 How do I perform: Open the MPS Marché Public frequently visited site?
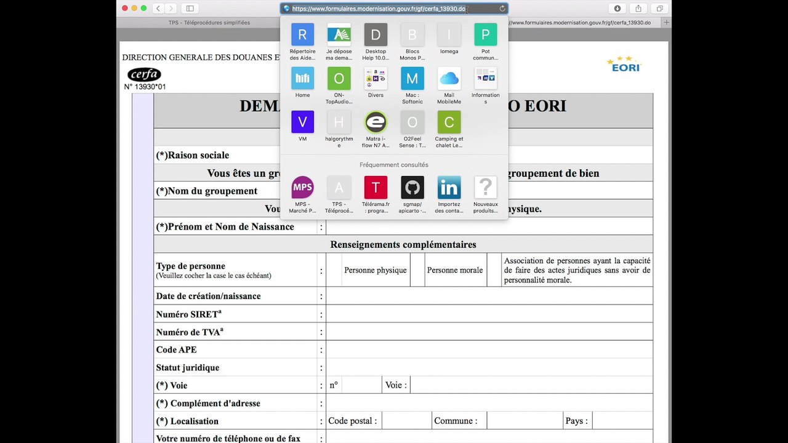tap(302, 194)
